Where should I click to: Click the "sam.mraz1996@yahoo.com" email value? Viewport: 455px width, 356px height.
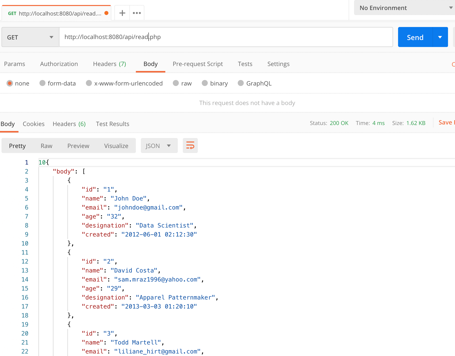coord(157,279)
